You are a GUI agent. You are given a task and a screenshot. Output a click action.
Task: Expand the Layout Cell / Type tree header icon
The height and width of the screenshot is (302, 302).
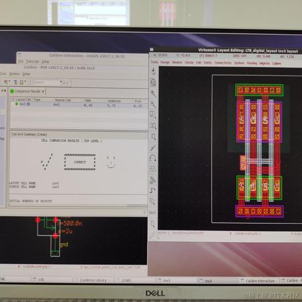pos(13,99)
